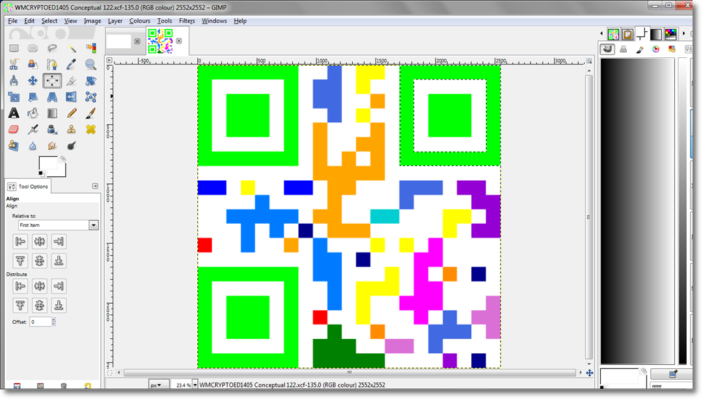Image resolution: width=703 pixels, height=400 pixels.
Task: Switch to the CMYK printer selector tab
Action: (x=624, y=49)
